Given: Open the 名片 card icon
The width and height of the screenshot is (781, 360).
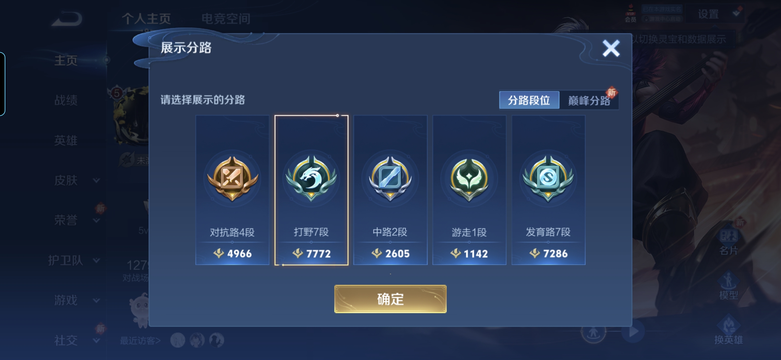Looking at the screenshot, I should point(728,236).
